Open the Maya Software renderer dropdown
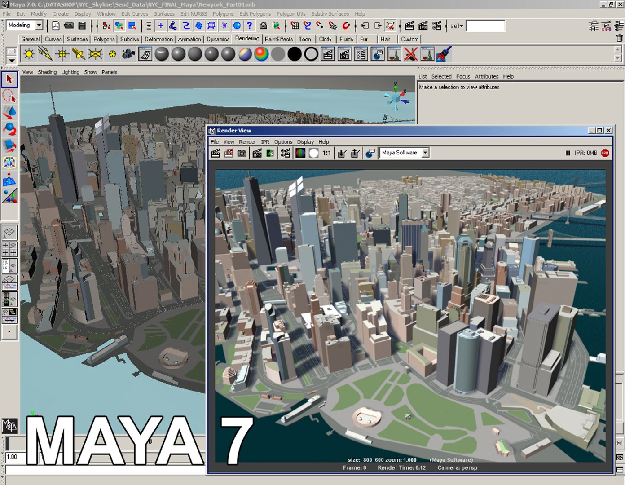 click(x=425, y=153)
